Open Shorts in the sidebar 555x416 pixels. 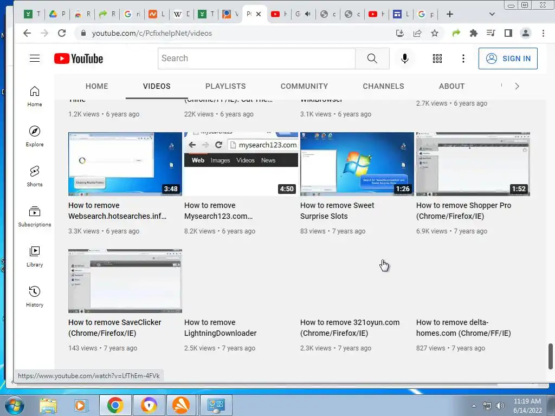35,176
